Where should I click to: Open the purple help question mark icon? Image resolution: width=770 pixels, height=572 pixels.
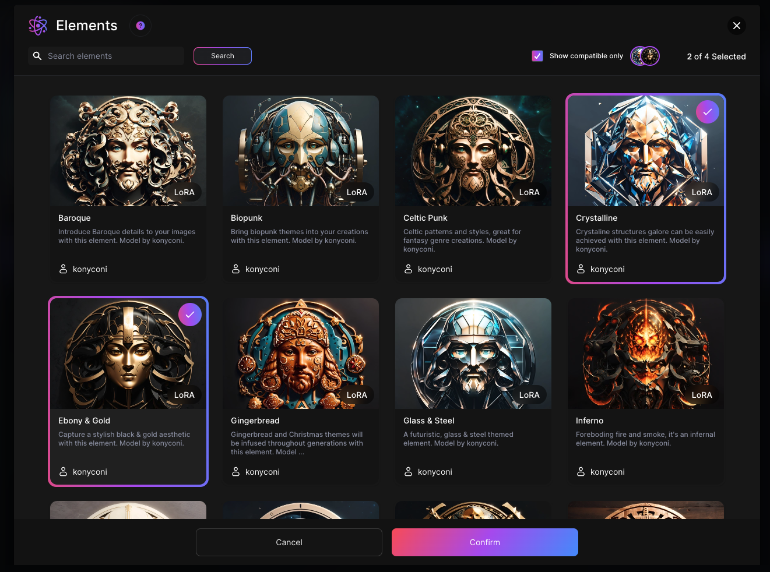click(140, 26)
